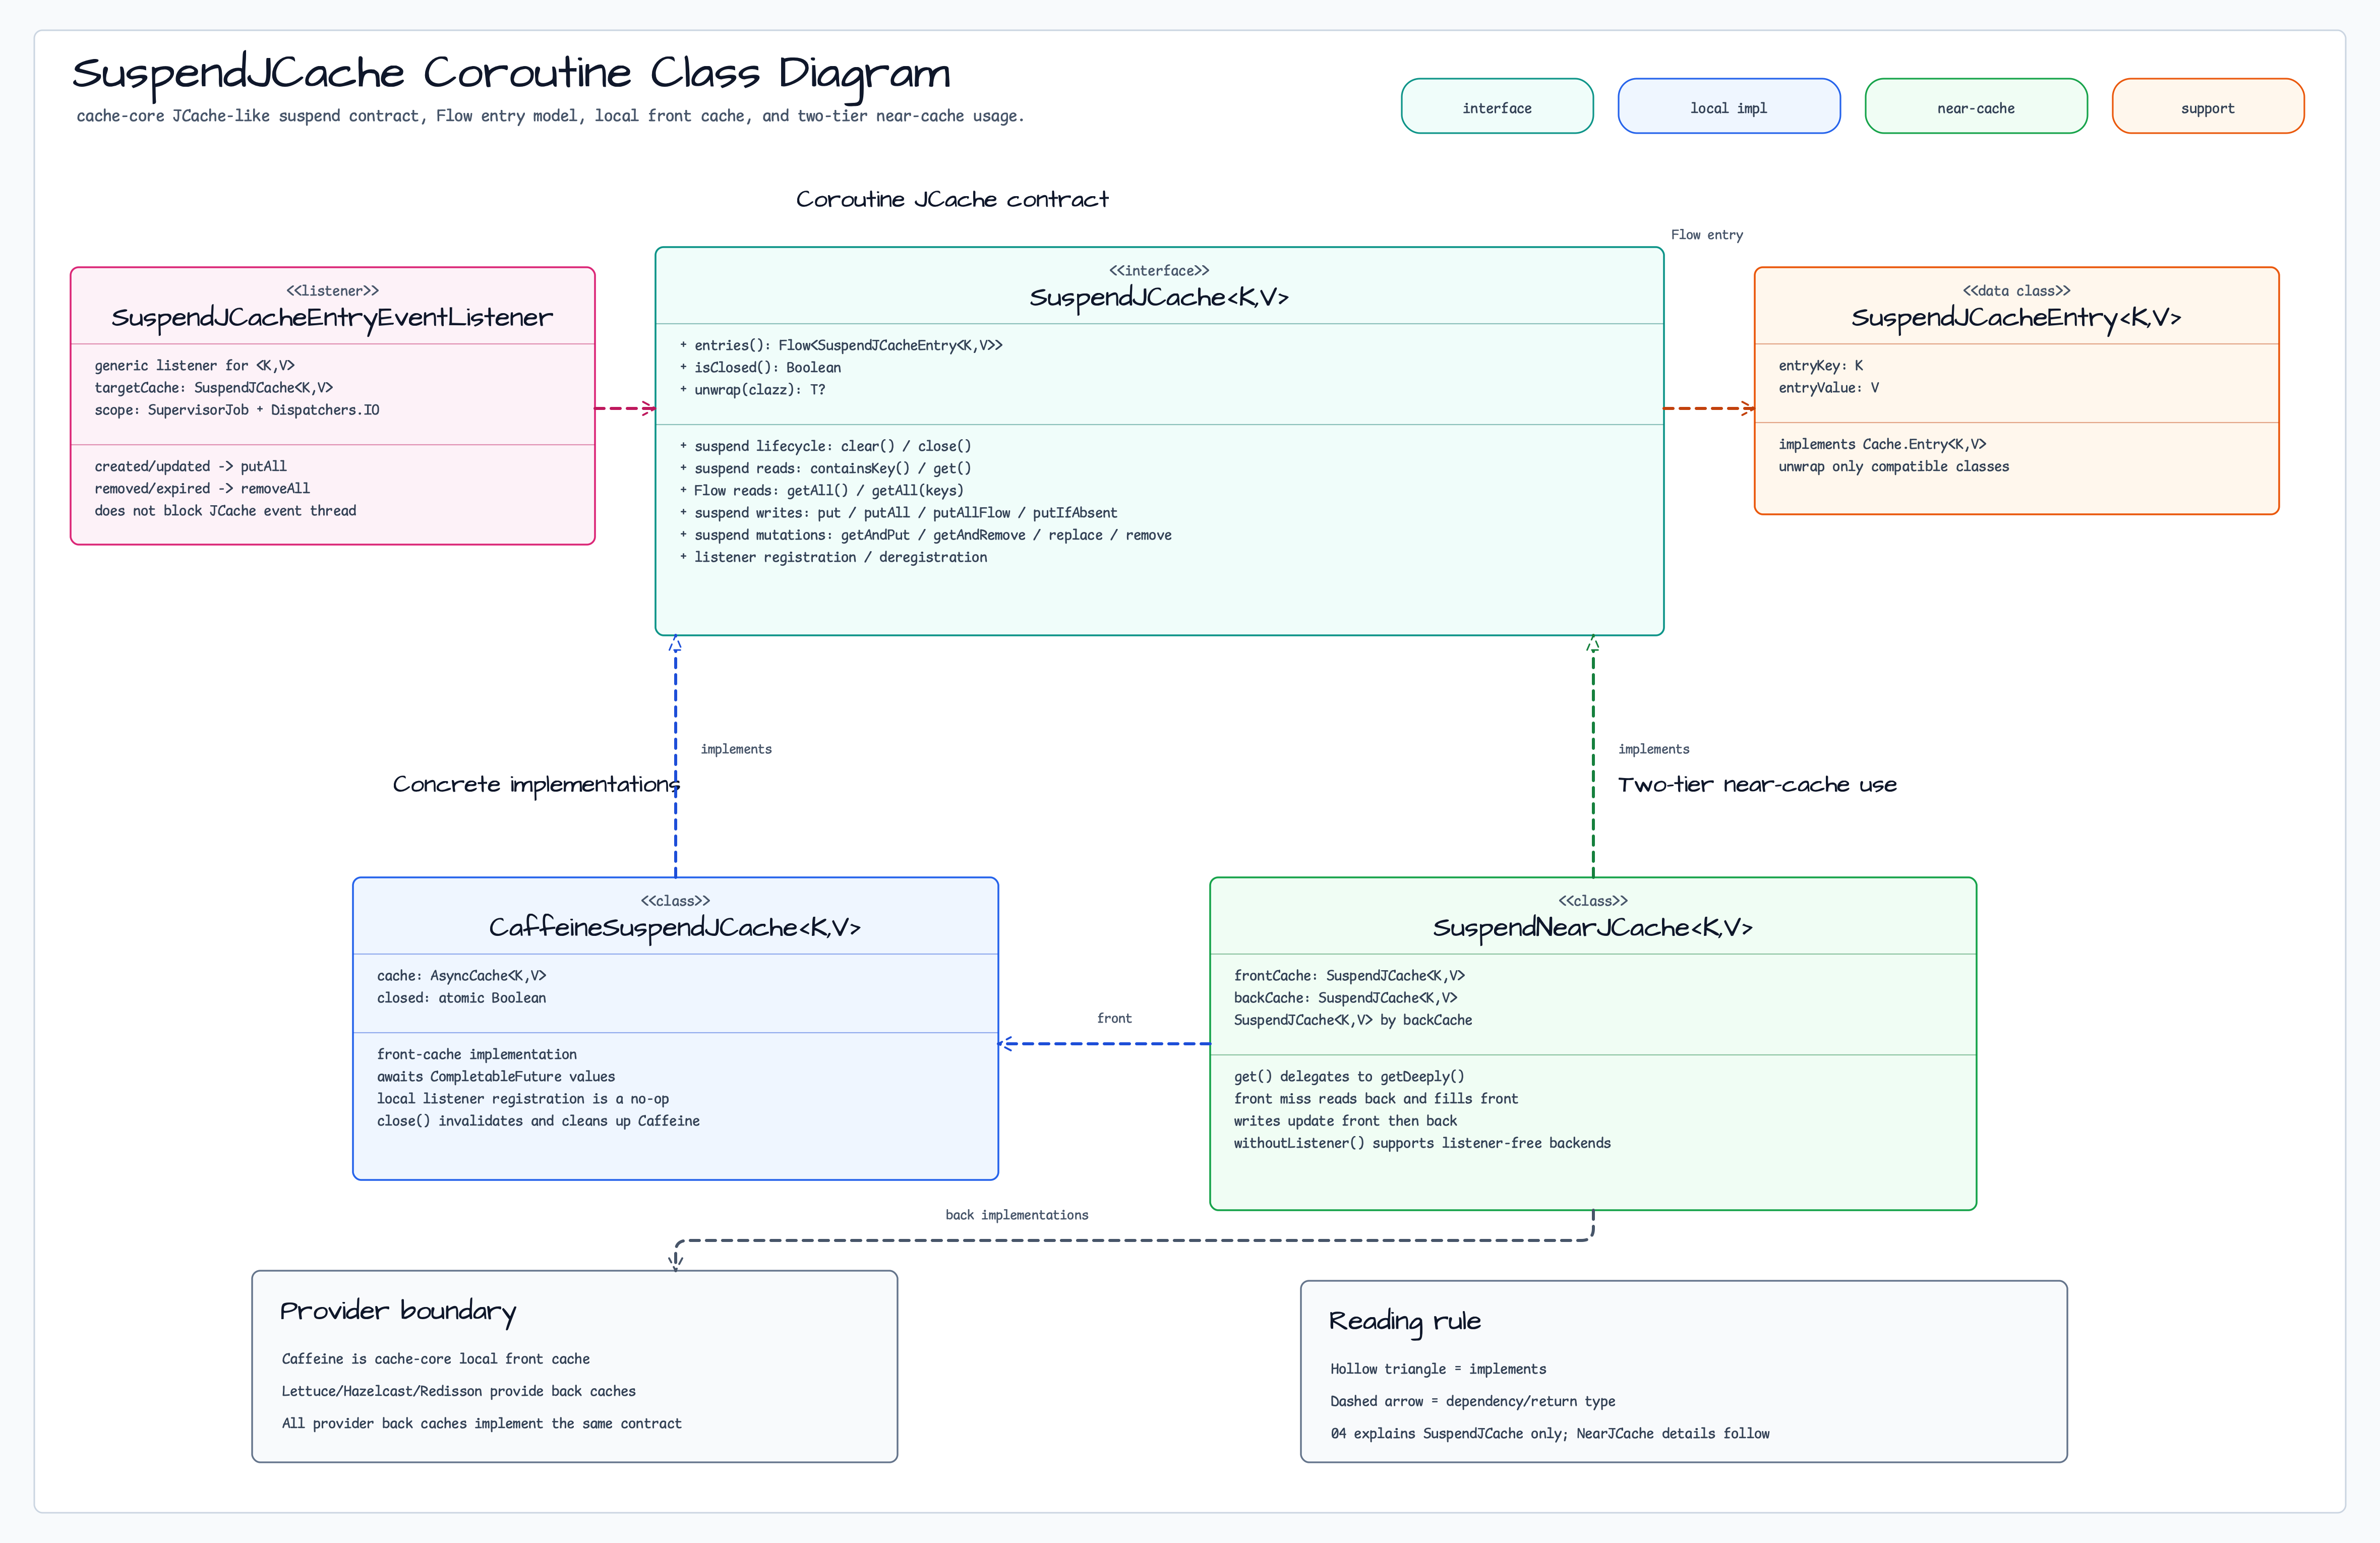The height and width of the screenshot is (1543, 2380).
Task: Click the subtitle starting 'cache-core JCache-like suspend contract'
Action: pos(550,116)
